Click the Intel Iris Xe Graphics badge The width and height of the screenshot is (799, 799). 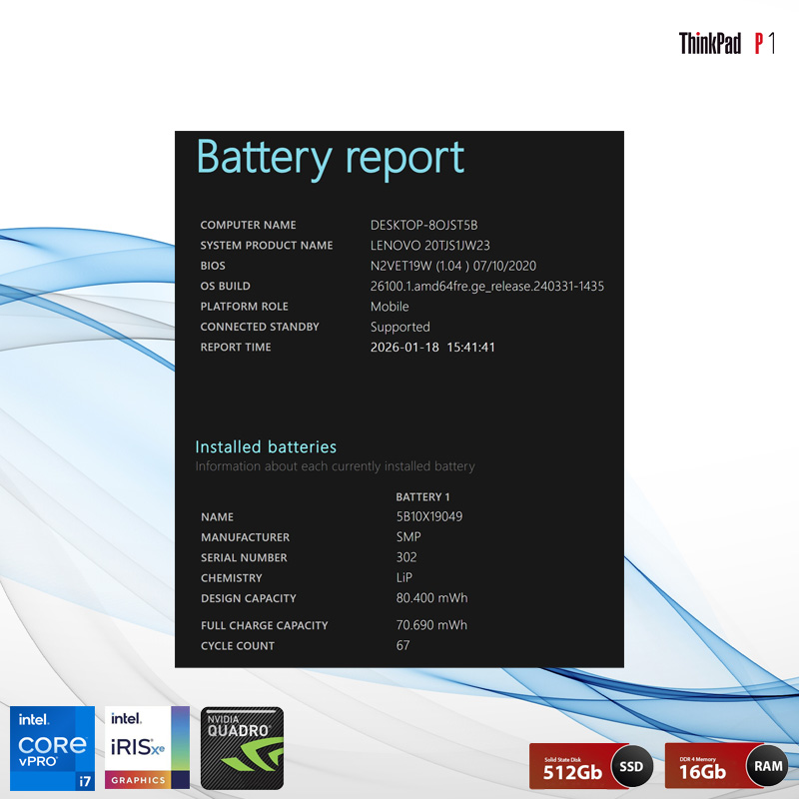tap(147, 748)
